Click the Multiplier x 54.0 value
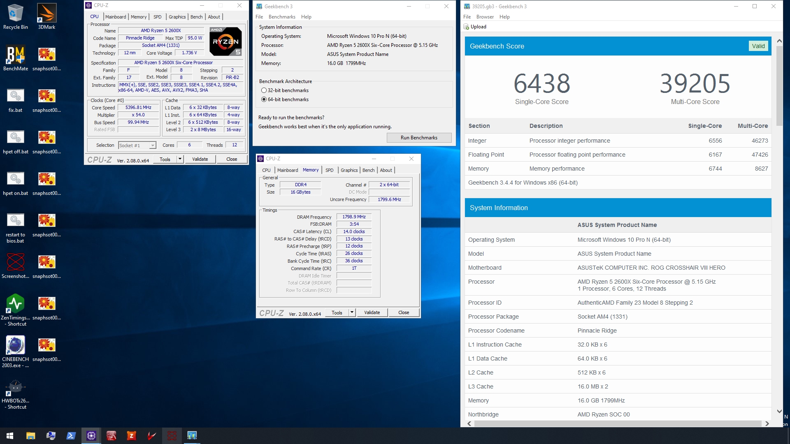This screenshot has width=790, height=444. pyautogui.click(x=139, y=115)
